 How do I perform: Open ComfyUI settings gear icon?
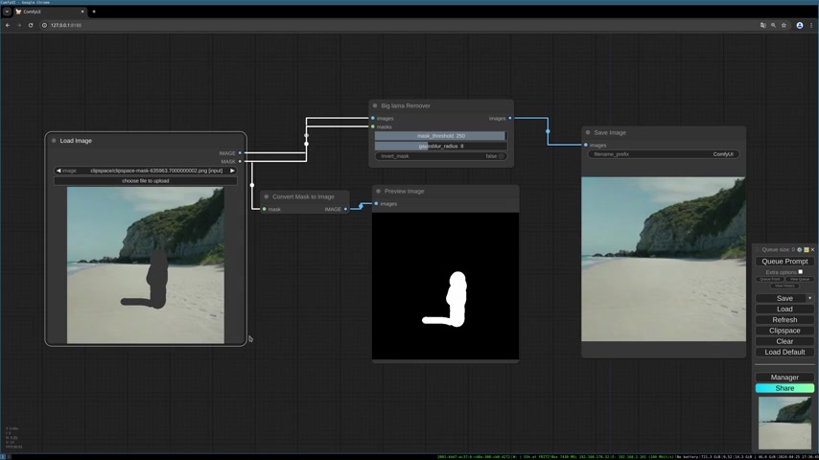pos(799,249)
